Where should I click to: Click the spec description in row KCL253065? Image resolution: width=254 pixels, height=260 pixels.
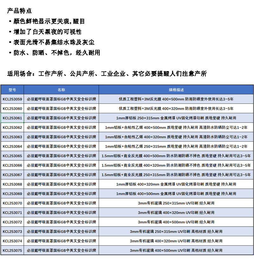pos(176,156)
